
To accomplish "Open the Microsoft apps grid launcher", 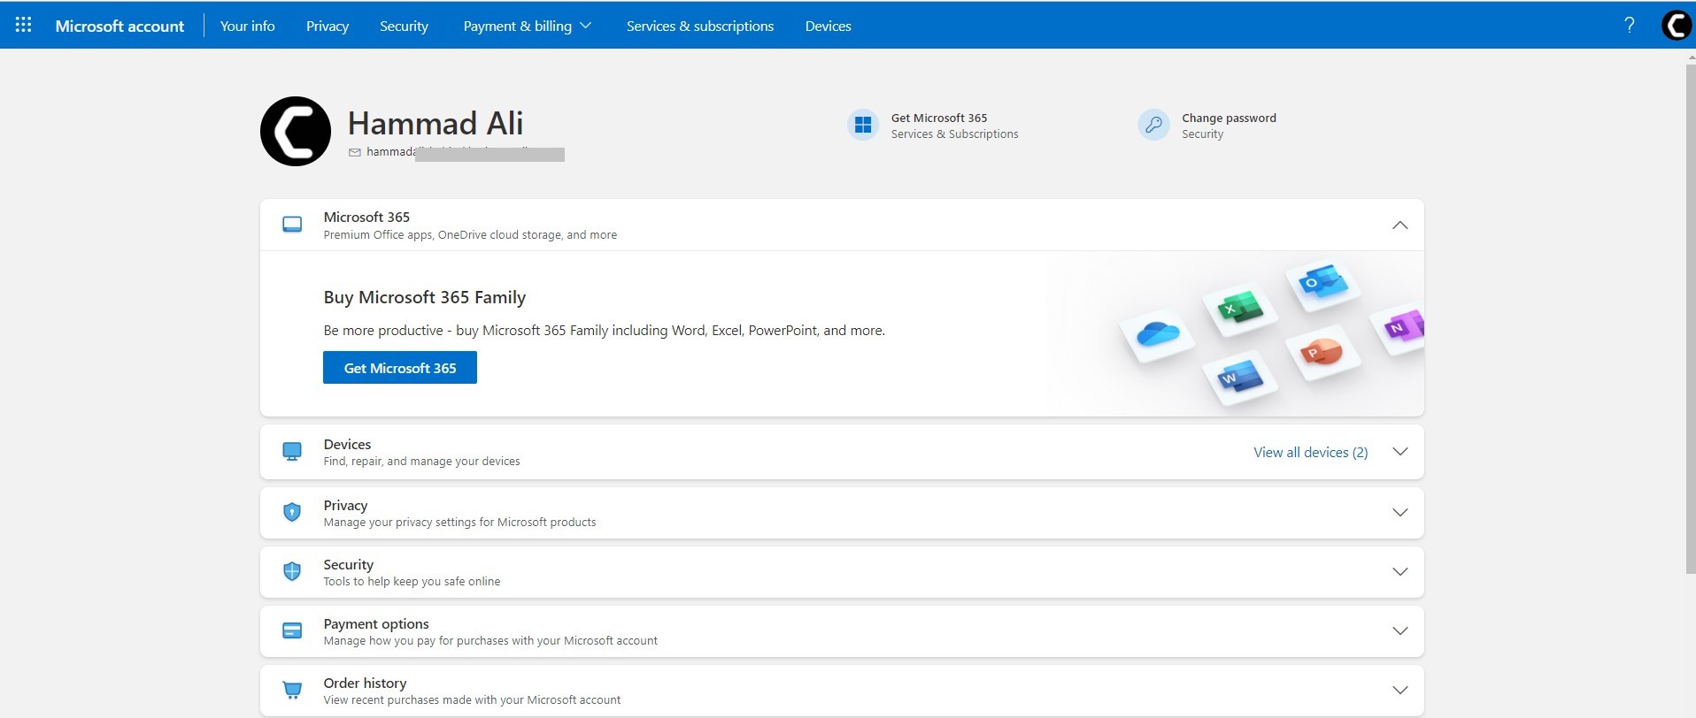I will point(24,25).
